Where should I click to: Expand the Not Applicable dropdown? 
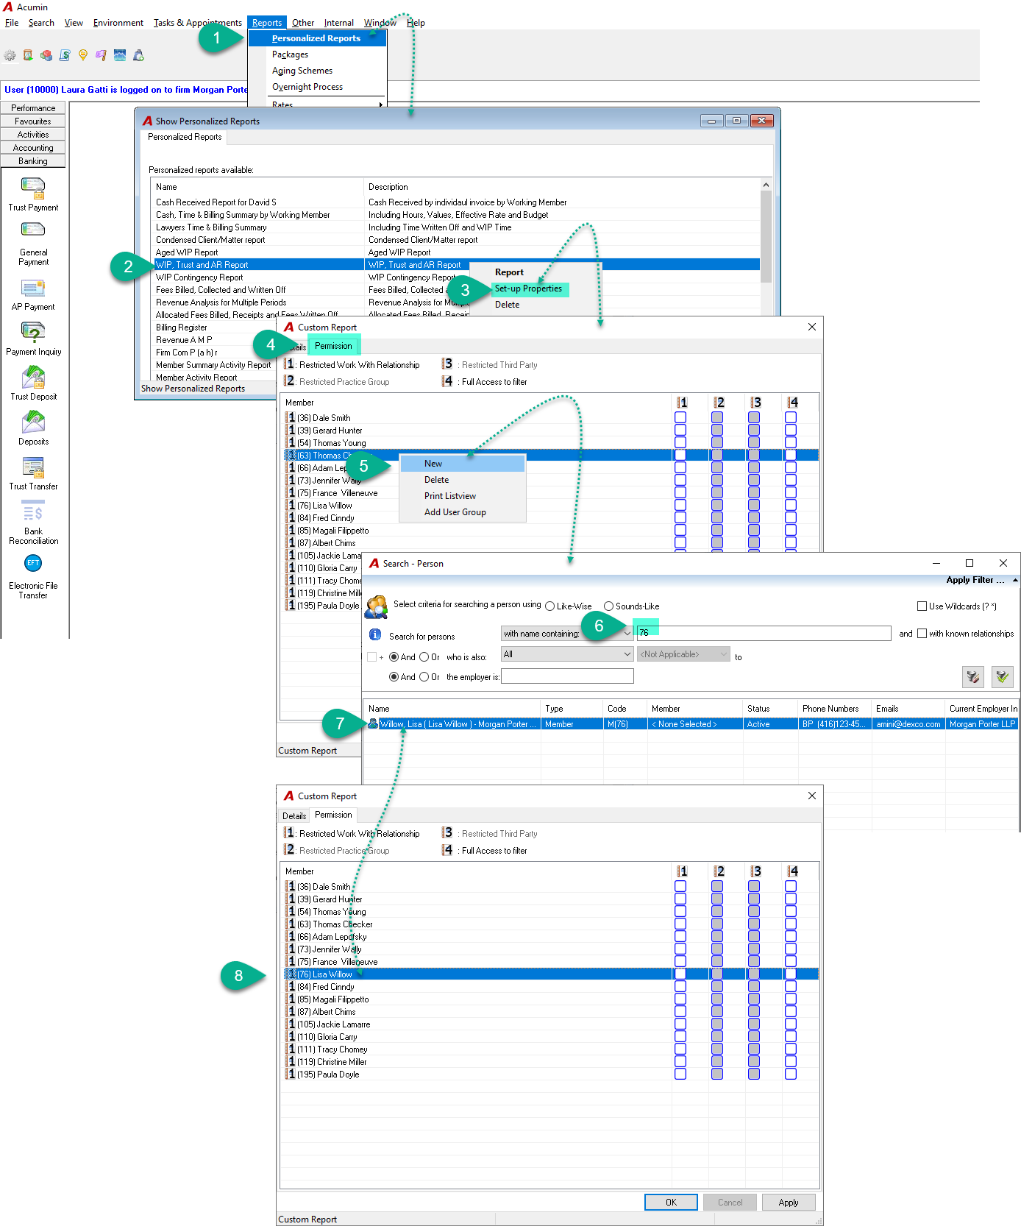pos(683,654)
